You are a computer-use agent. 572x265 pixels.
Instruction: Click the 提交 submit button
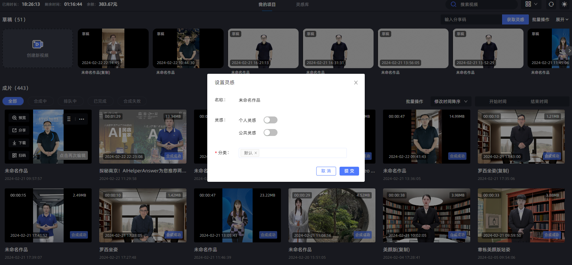(x=349, y=171)
